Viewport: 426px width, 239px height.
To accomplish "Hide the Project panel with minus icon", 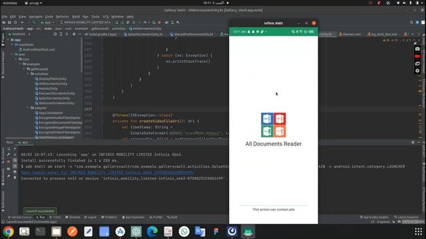I will coord(80,34).
